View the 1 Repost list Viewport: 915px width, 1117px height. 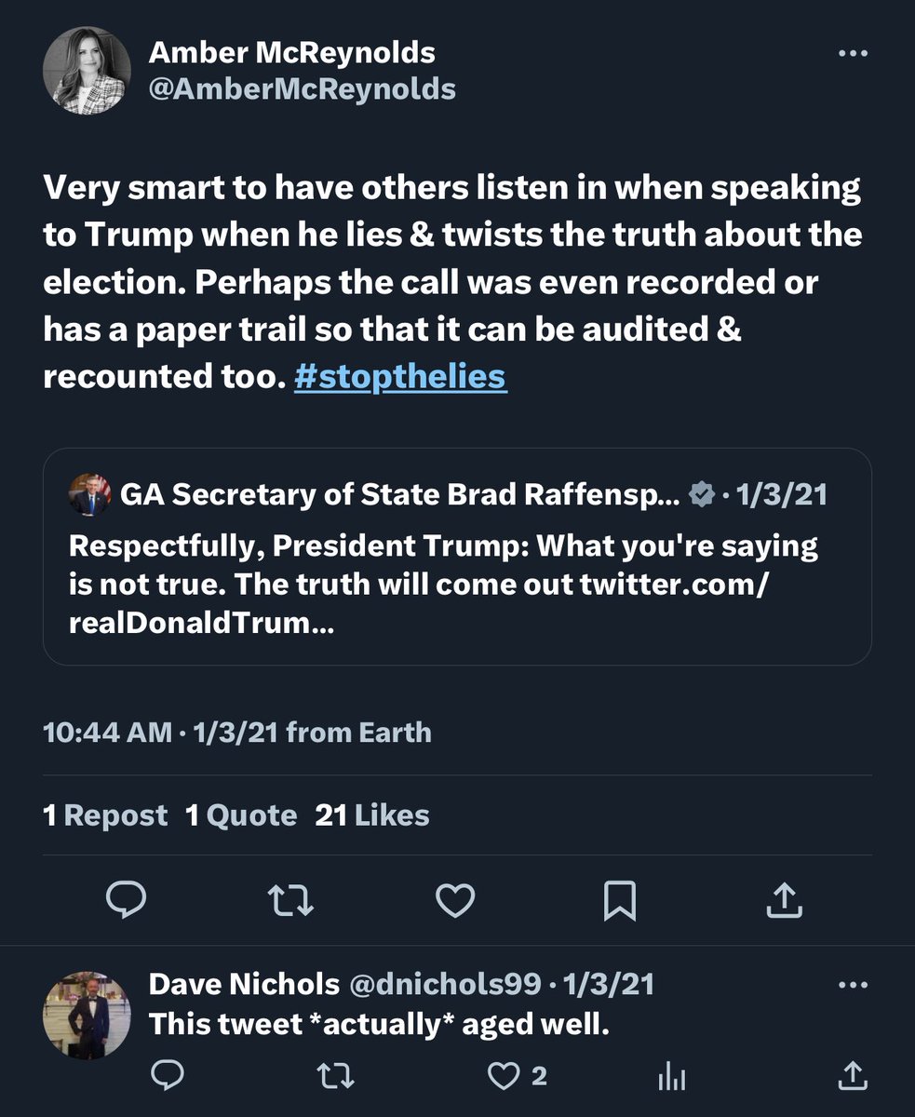(105, 815)
